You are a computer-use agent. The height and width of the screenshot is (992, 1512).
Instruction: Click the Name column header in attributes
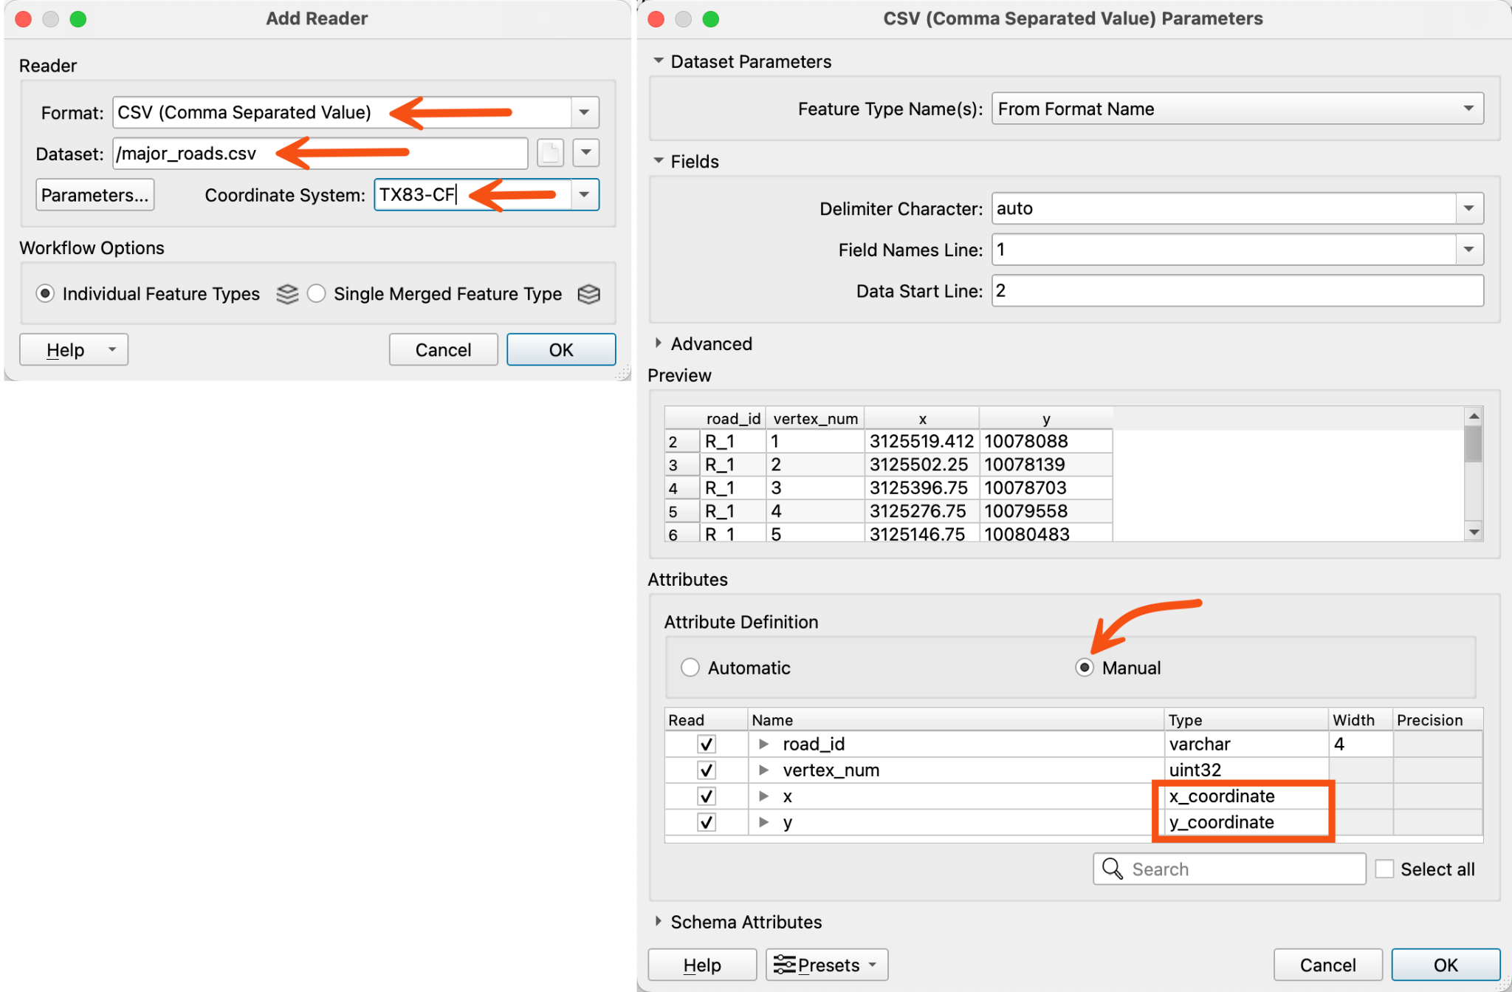pyautogui.click(x=955, y=719)
